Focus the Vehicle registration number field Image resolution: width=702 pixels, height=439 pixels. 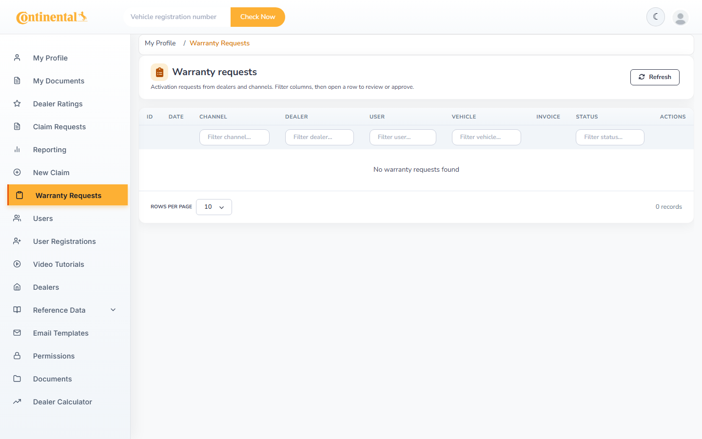point(176,17)
